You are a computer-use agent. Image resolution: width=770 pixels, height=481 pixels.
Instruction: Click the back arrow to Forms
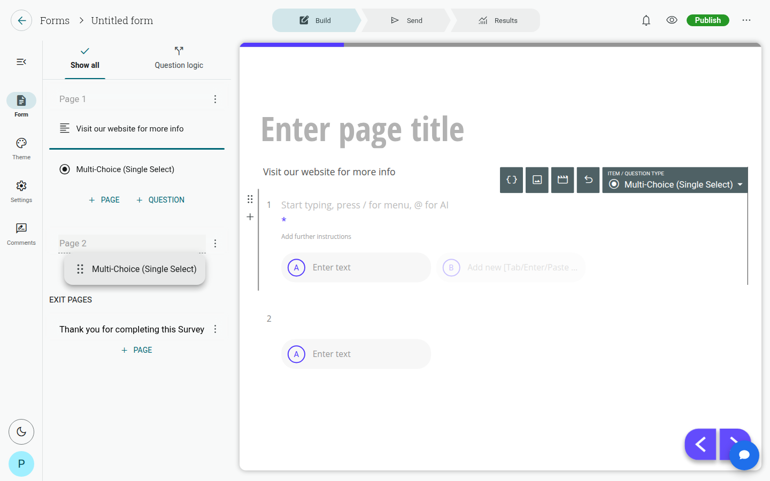(21, 20)
